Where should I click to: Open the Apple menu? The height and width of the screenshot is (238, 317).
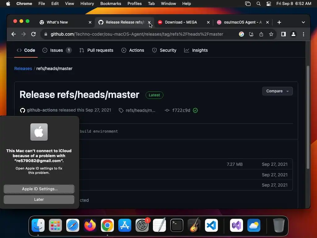8,4
